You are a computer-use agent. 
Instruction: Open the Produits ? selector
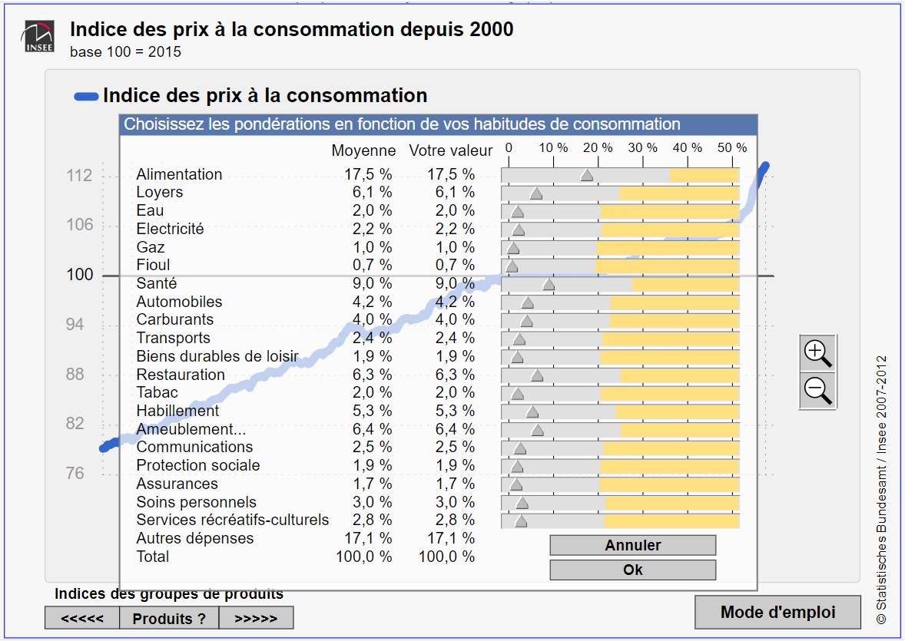pyautogui.click(x=169, y=618)
